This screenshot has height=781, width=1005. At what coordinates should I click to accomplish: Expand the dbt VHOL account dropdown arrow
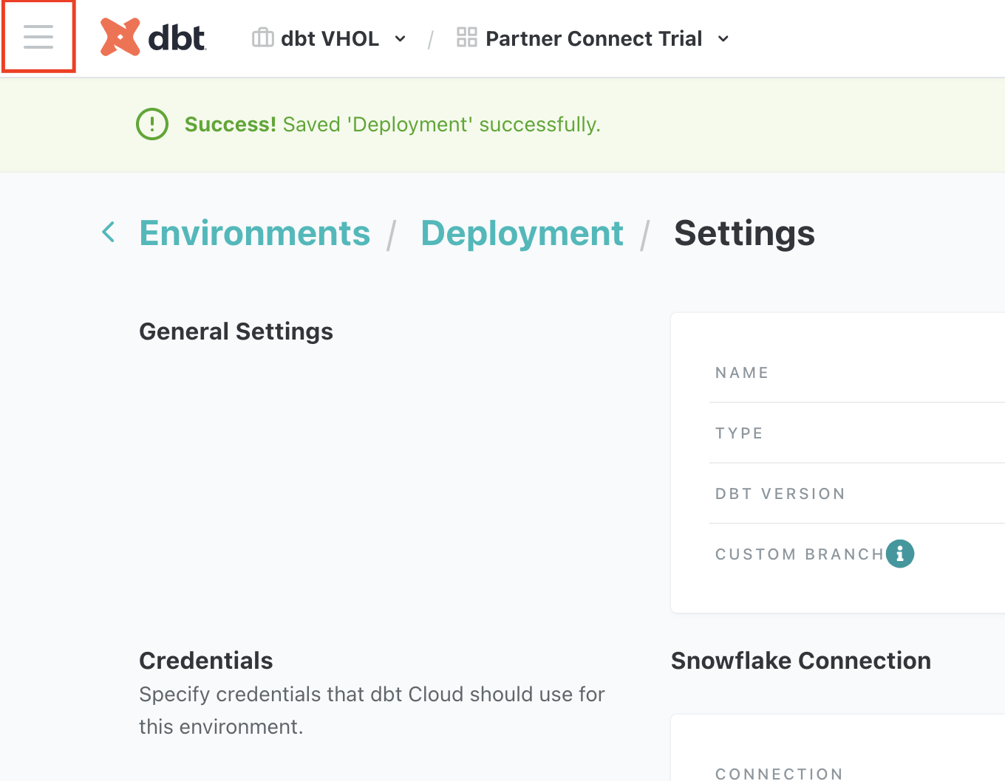[x=401, y=39]
